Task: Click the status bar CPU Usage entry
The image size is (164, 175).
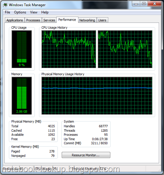Action: (x=46, y=169)
